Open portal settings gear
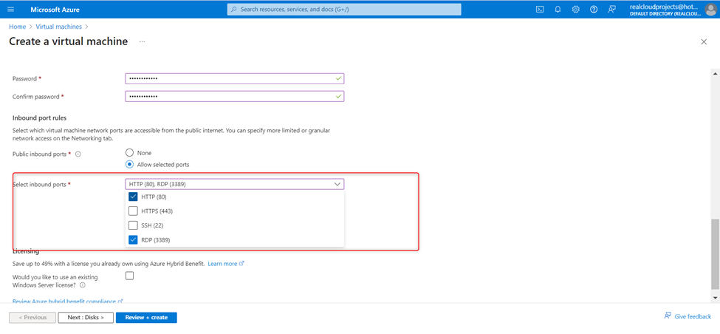 [576, 9]
